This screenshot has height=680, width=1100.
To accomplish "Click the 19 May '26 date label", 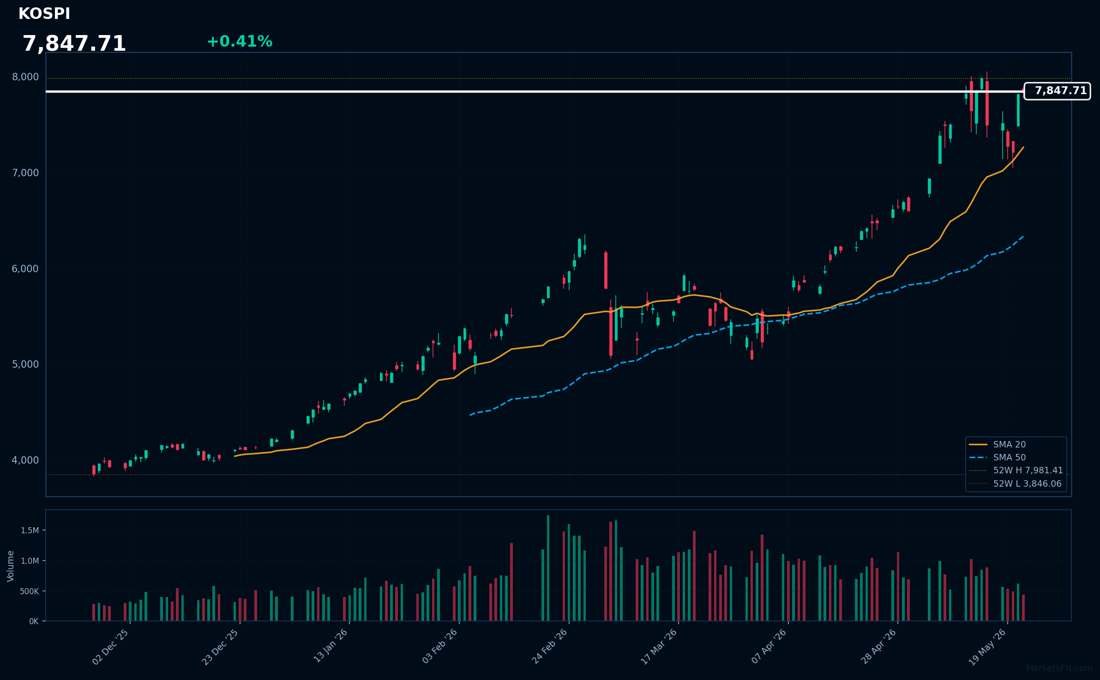I will 988,647.
